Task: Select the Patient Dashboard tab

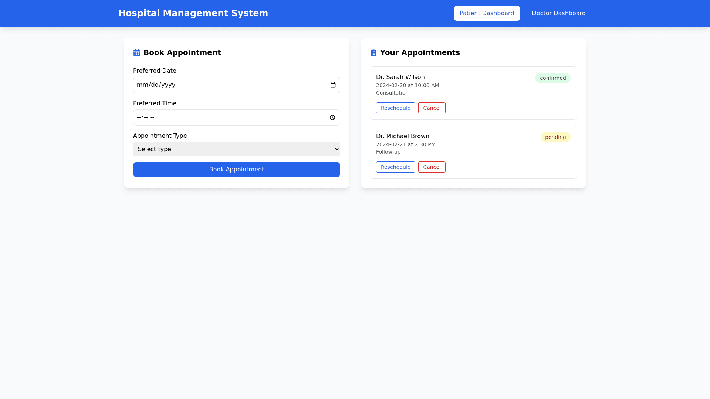Action: [x=487, y=13]
